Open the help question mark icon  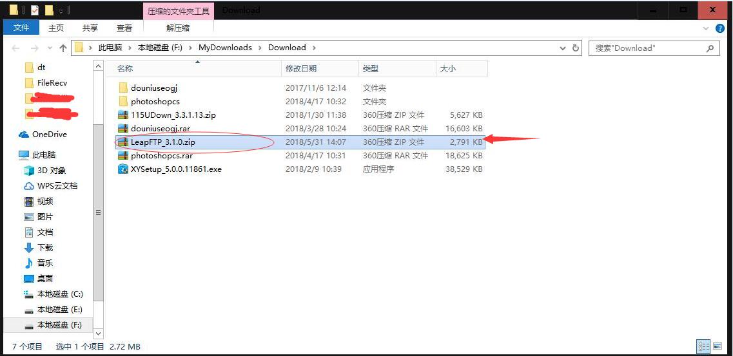pos(720,28)
